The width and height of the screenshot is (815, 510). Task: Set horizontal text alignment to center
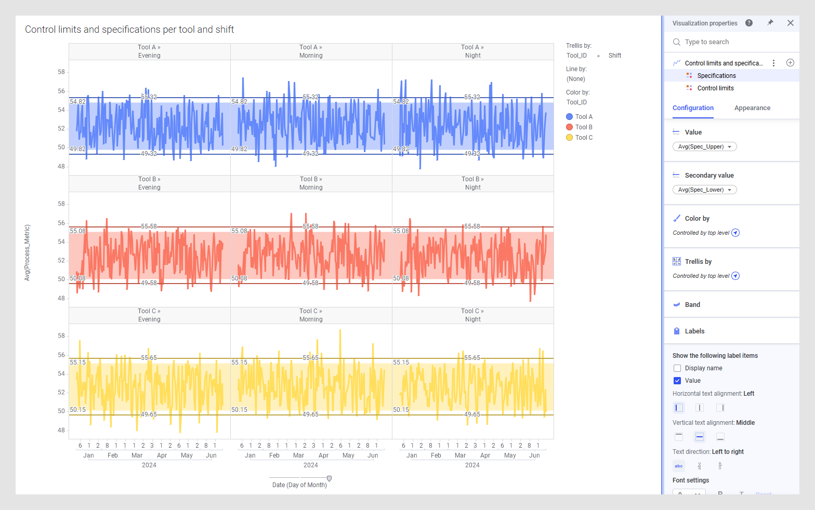[x=700, y=408]
